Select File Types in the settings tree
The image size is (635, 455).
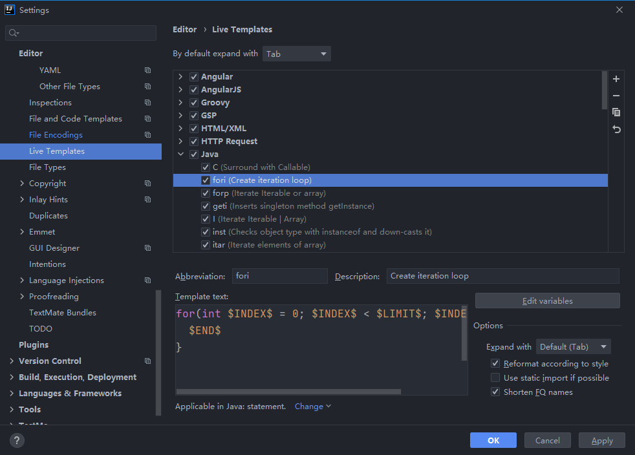[x=47, y=167]
